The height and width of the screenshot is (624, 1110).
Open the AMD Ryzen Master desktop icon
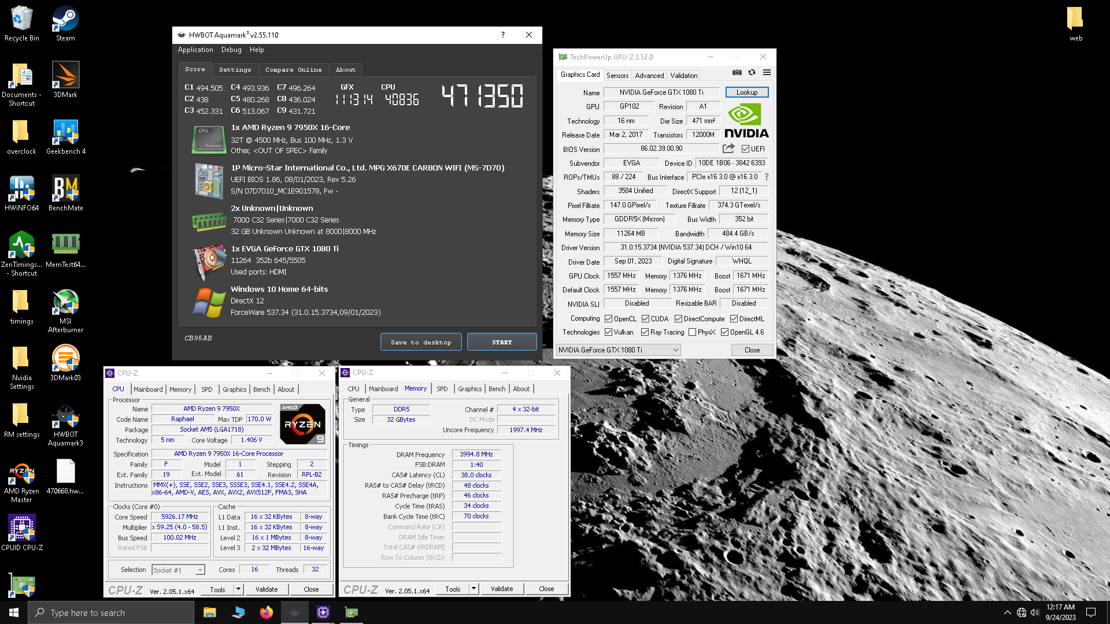point(22,481)
